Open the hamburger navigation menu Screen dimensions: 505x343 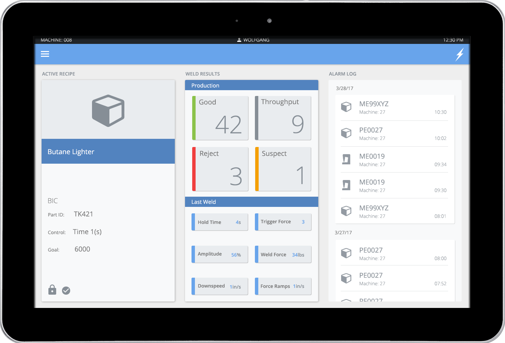[45, 54]
